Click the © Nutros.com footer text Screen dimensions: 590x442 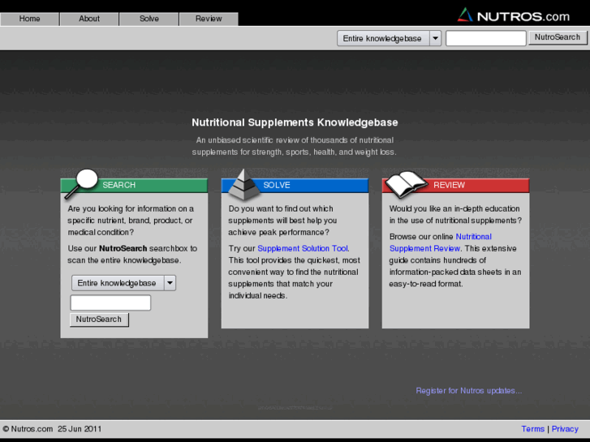(x=28, y=429)
